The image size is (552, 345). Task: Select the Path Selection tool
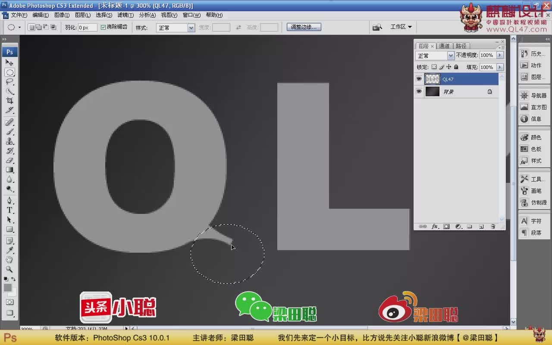[9, 220]
